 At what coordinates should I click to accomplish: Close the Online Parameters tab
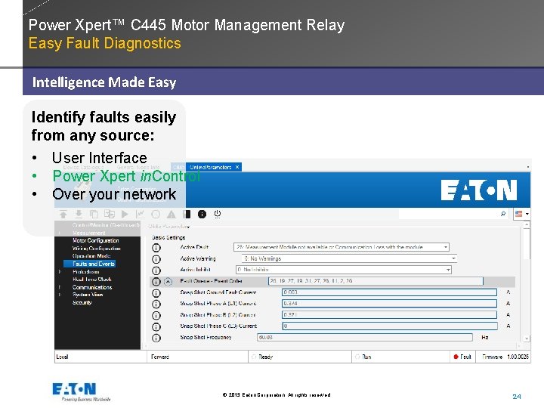point(237,167)
